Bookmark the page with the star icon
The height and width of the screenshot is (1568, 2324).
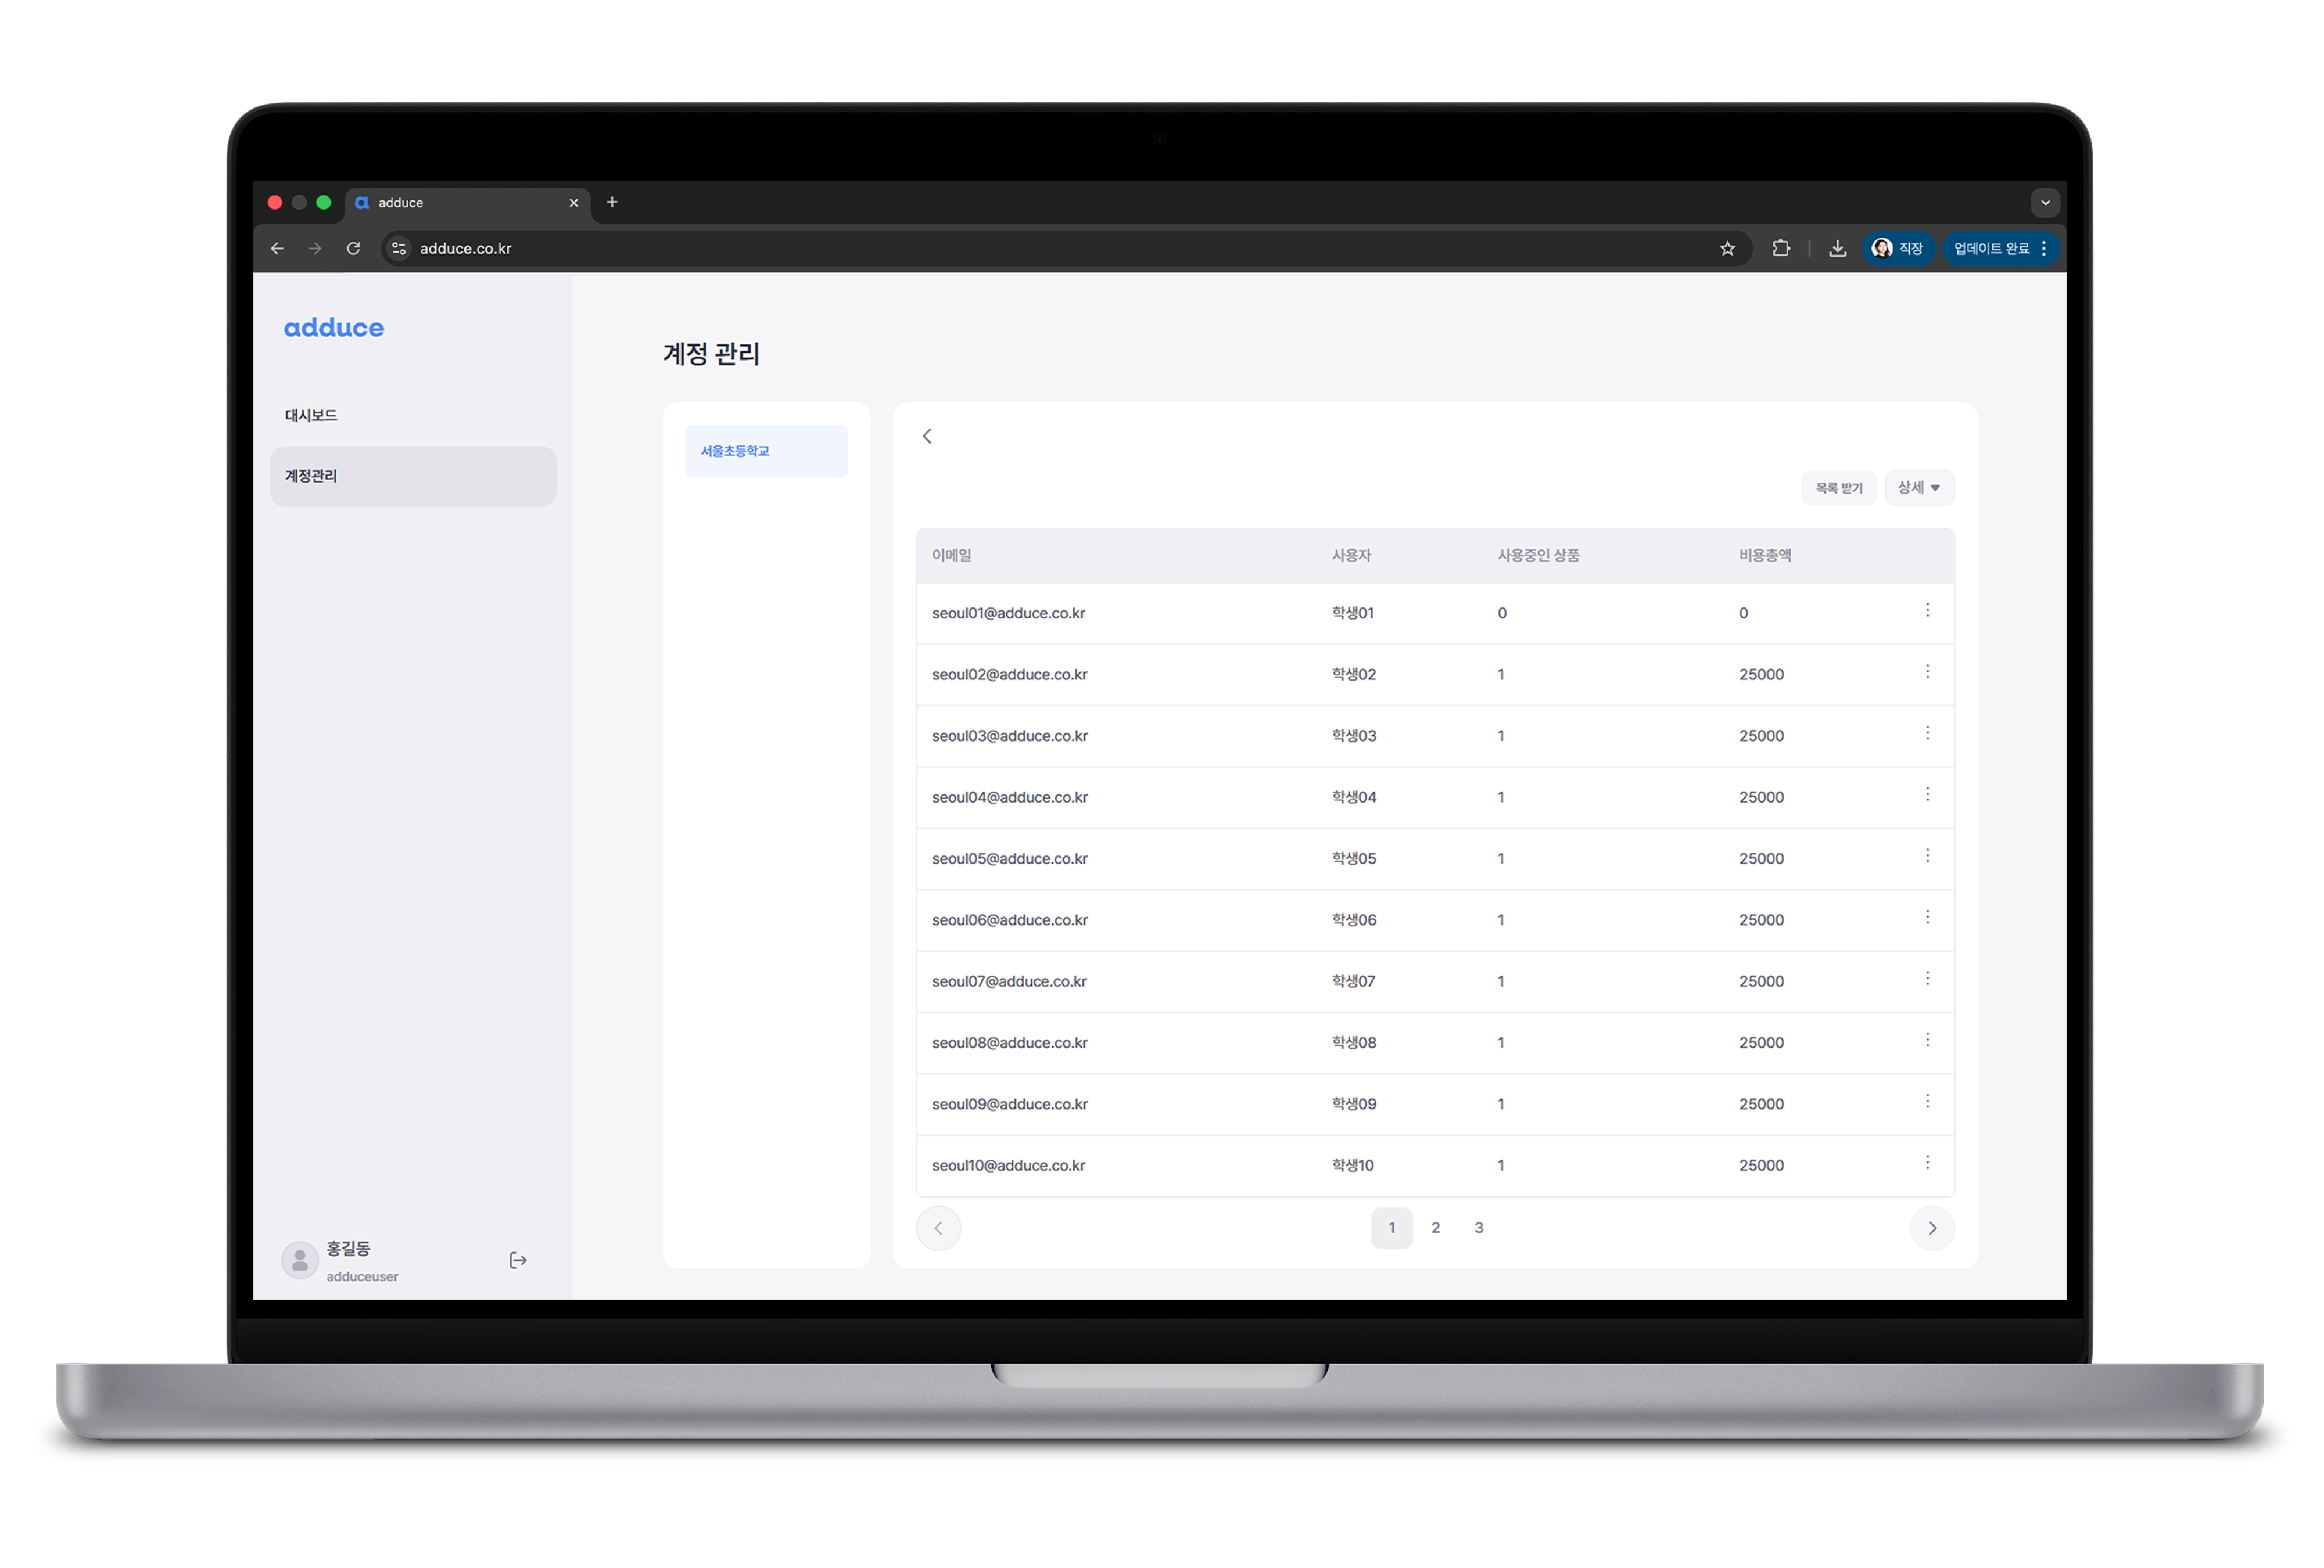click(x=1727, y=249)
